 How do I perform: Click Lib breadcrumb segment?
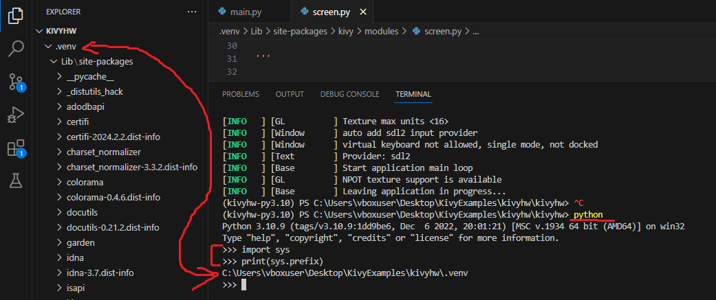[x=255, y=32]
